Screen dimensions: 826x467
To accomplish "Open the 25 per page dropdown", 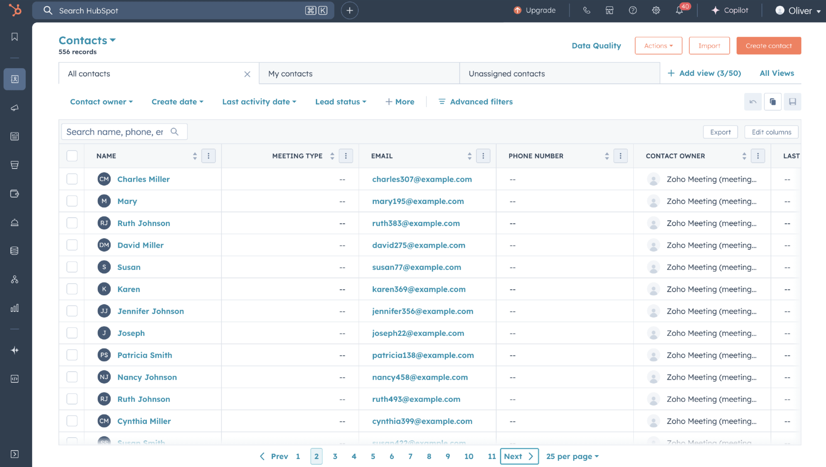I will coord(572,456).
